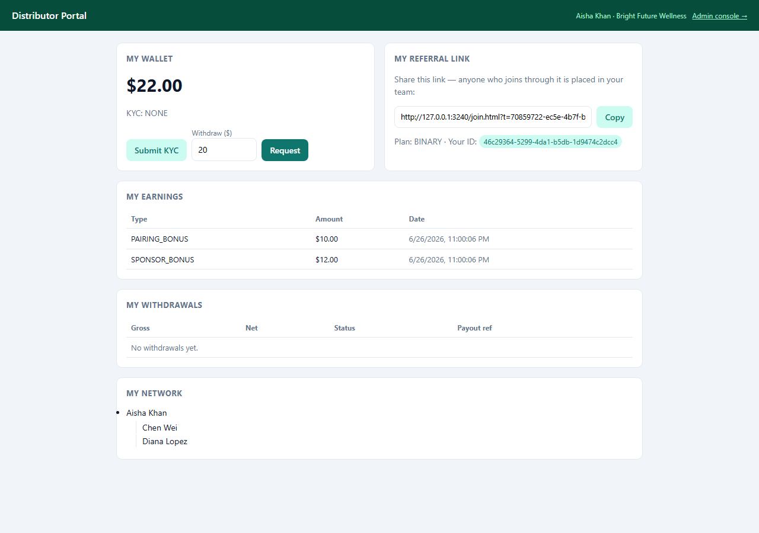Click the Submit KYC button
This screenshot has height=533, width=759.
pyautogui.click(x=157, y=150)
